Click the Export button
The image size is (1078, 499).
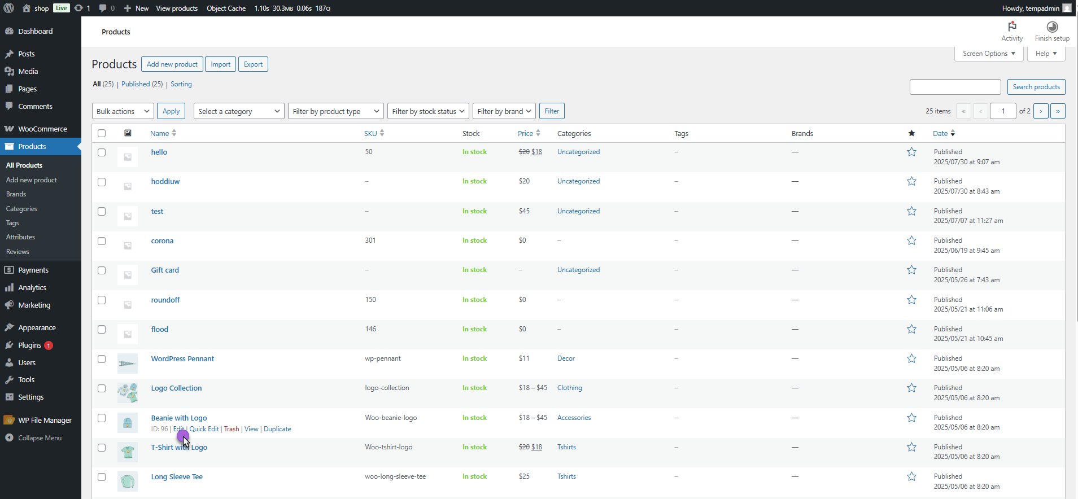(x=253, y=64)
